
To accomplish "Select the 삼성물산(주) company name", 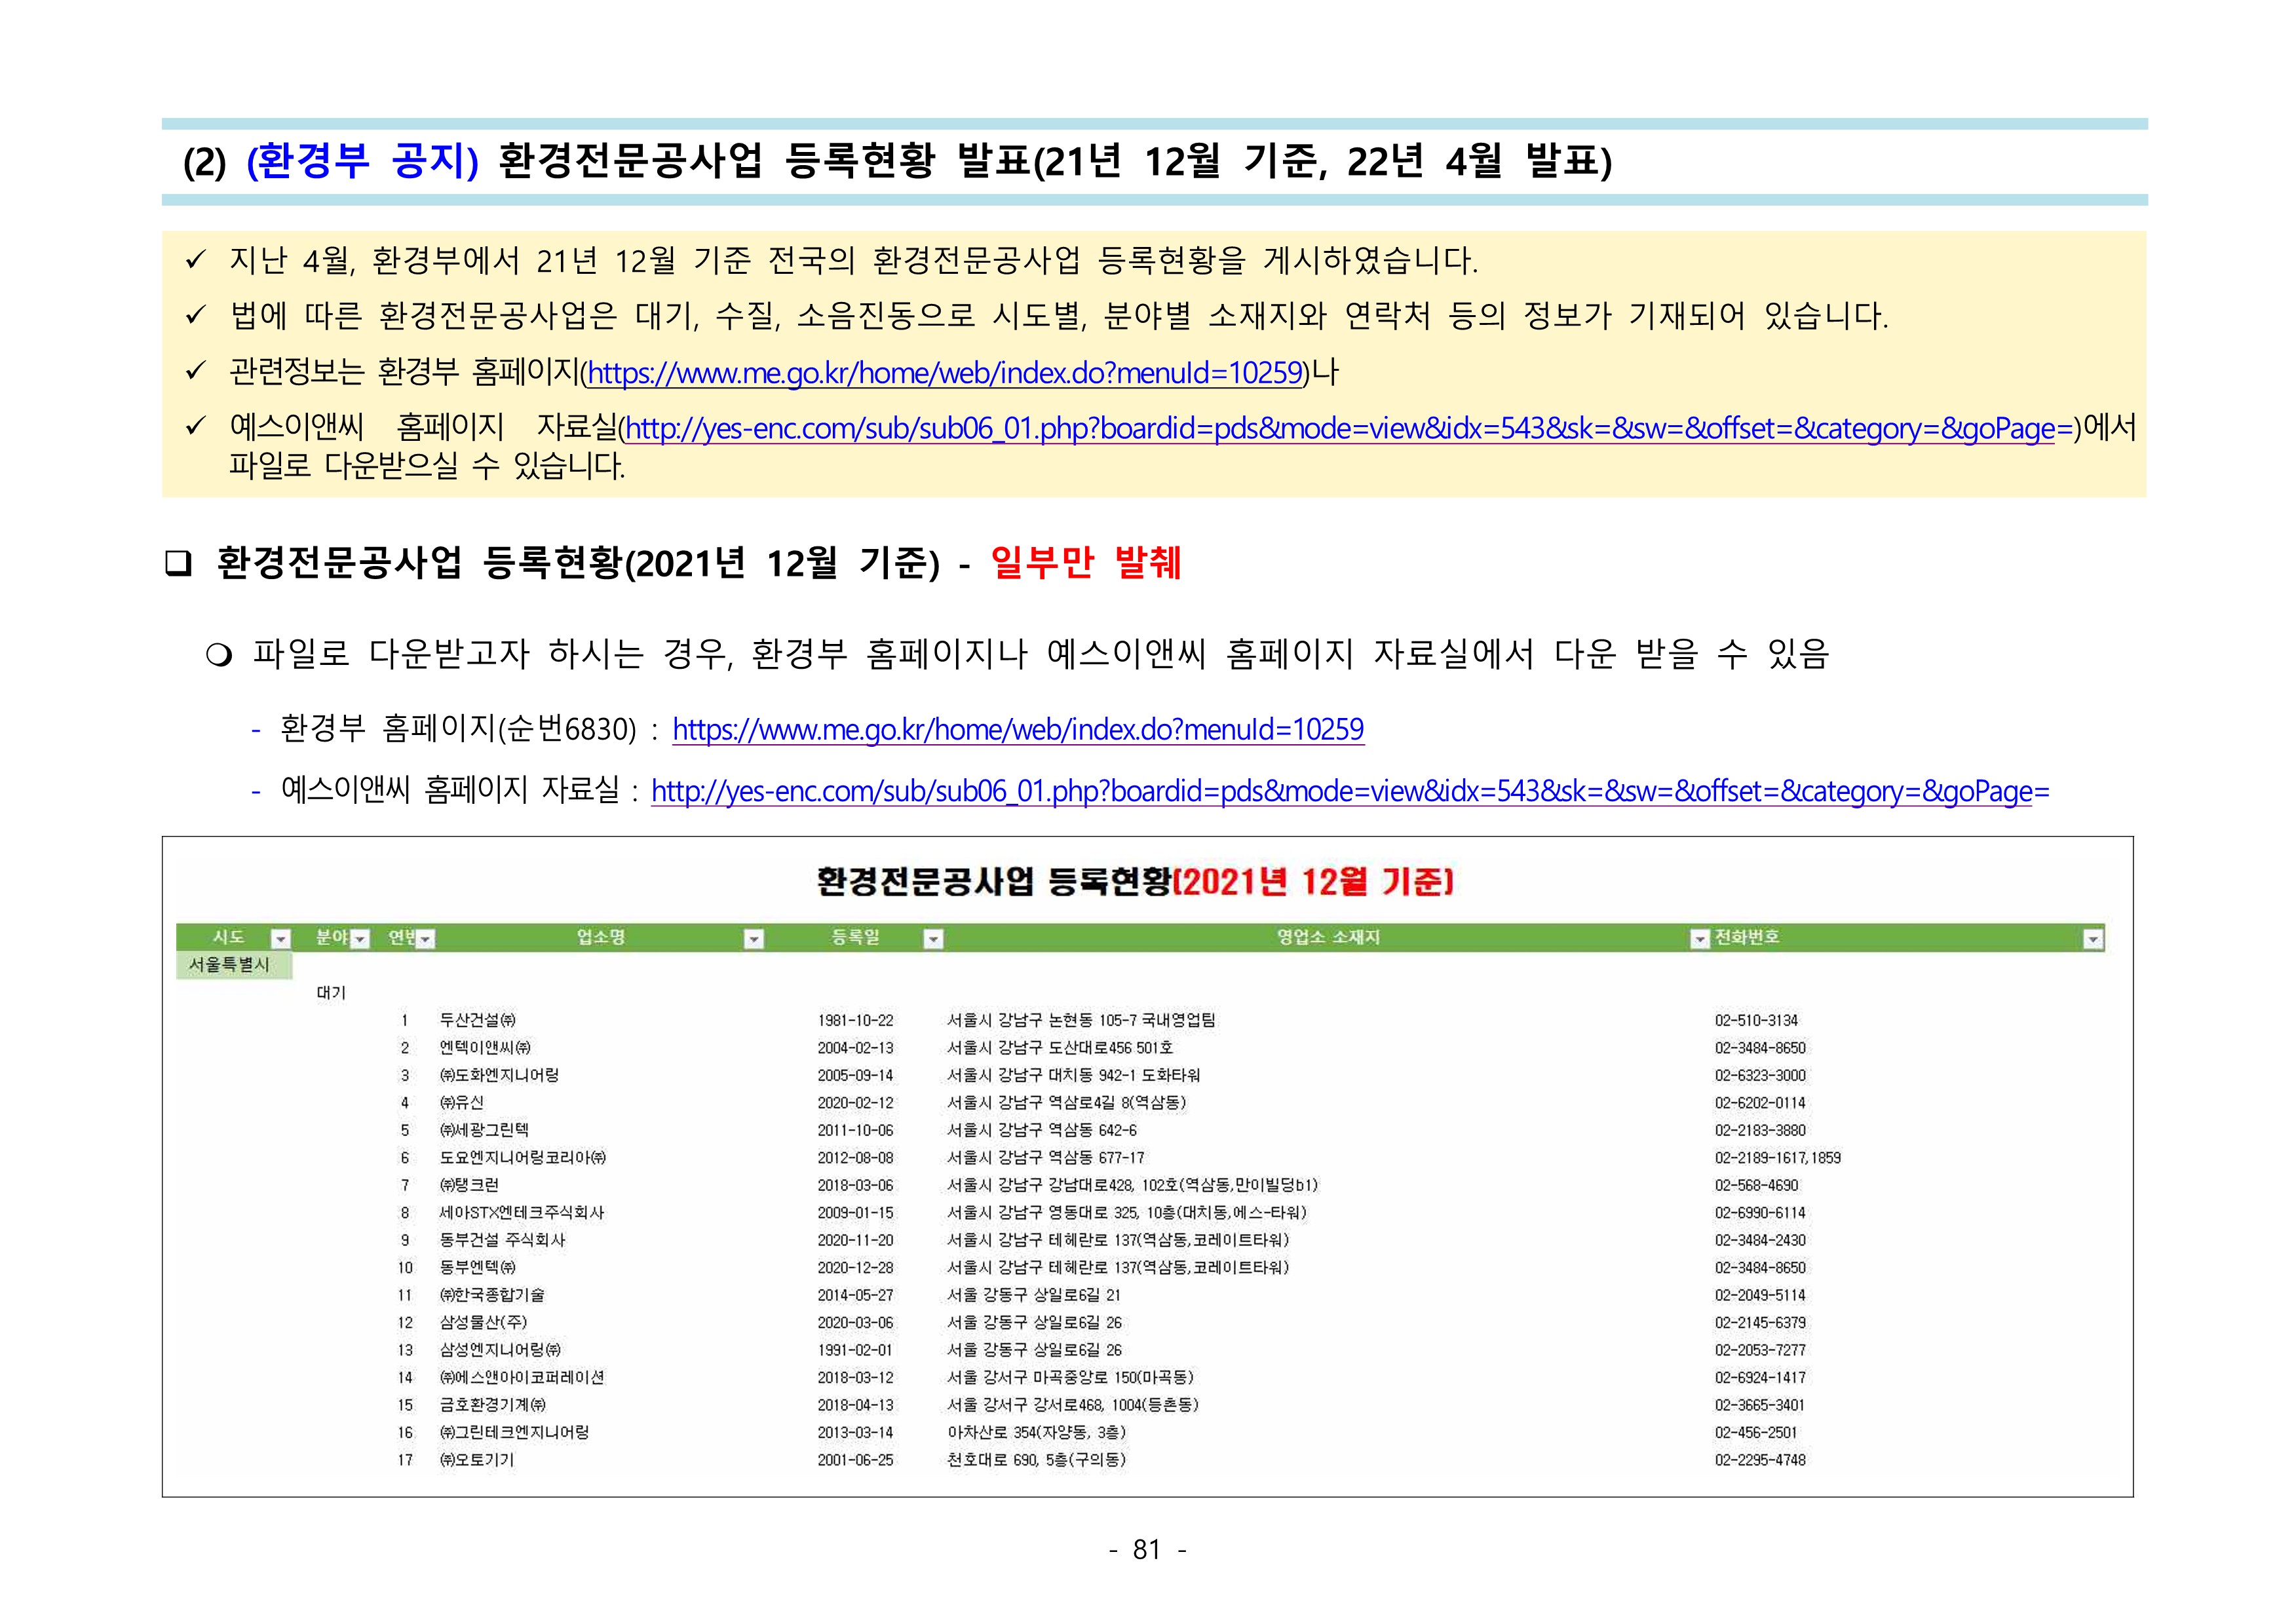I will coord(483,1323).
